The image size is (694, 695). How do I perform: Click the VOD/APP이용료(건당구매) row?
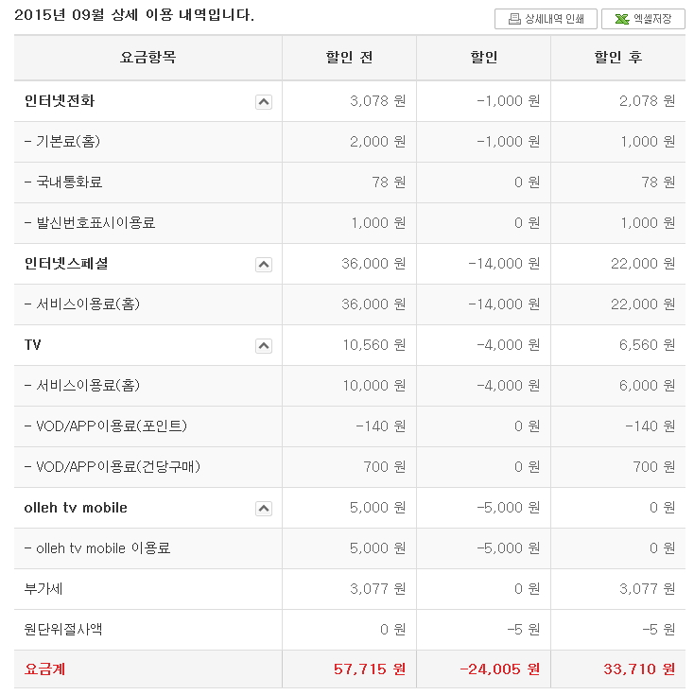350,467
